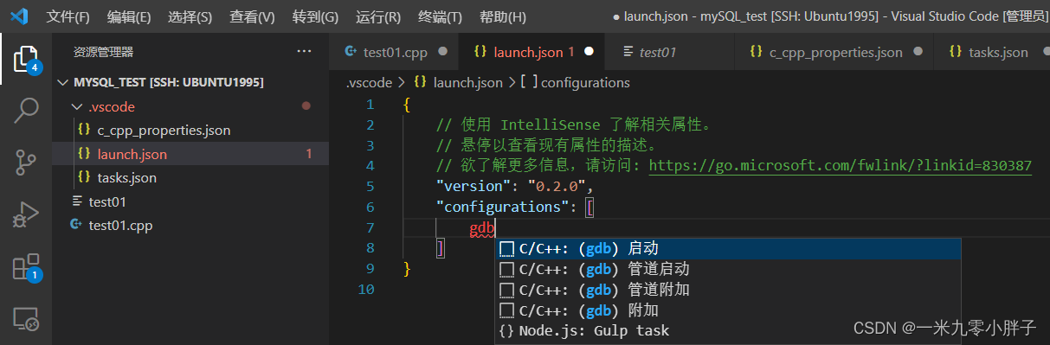Open the Source Control icon
The height and width of the screenshot is (345, 1050).
(x=26, y=162)
